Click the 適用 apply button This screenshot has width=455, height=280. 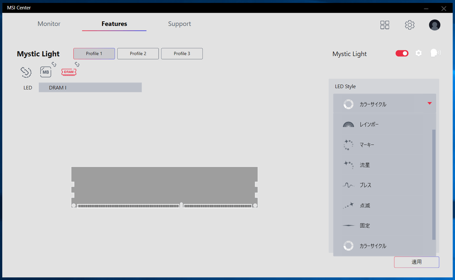point(417,262)
